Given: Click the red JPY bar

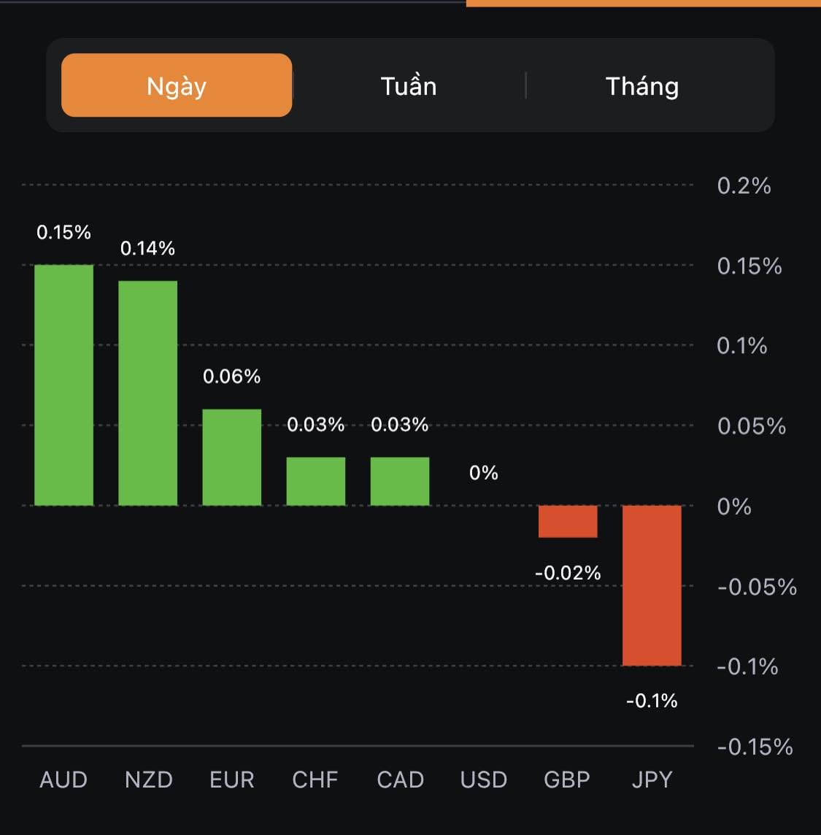Looking at the screenshot, I should point(652,585).
